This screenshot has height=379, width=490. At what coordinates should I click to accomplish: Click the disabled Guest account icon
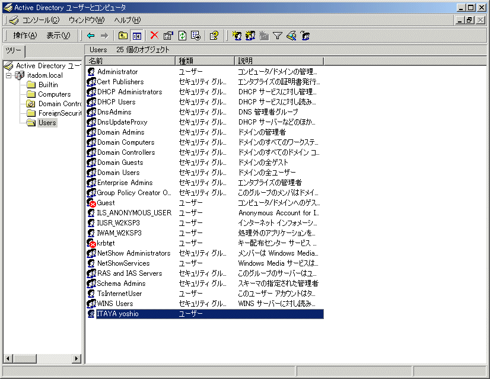(x=91, y=203)
